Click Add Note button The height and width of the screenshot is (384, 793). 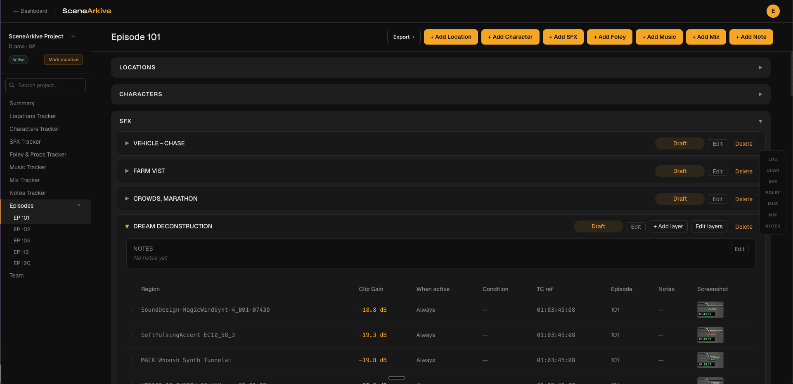pos(751,37)
